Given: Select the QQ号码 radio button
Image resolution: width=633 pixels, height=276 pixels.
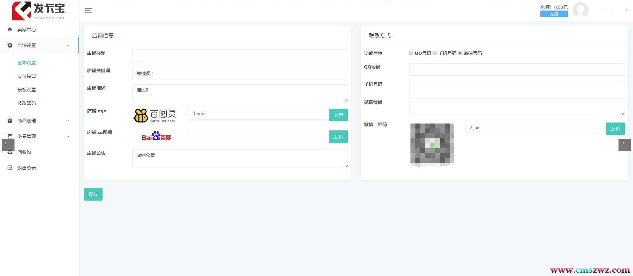Looking at the screenshot, I should click(411, 53).
